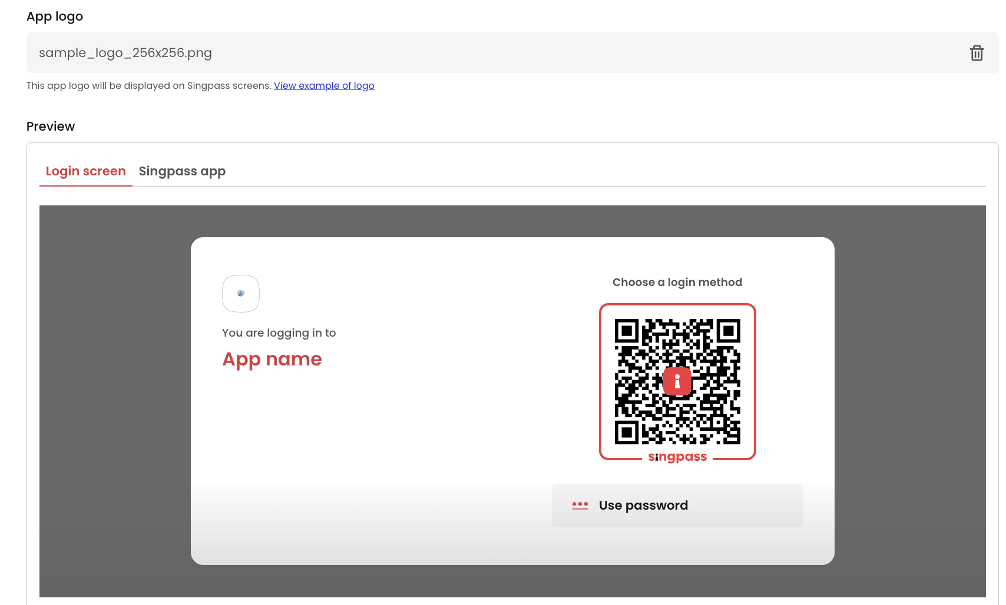
Task: Click the 'You are logging in to' text
Action: [x=279, y=333]
